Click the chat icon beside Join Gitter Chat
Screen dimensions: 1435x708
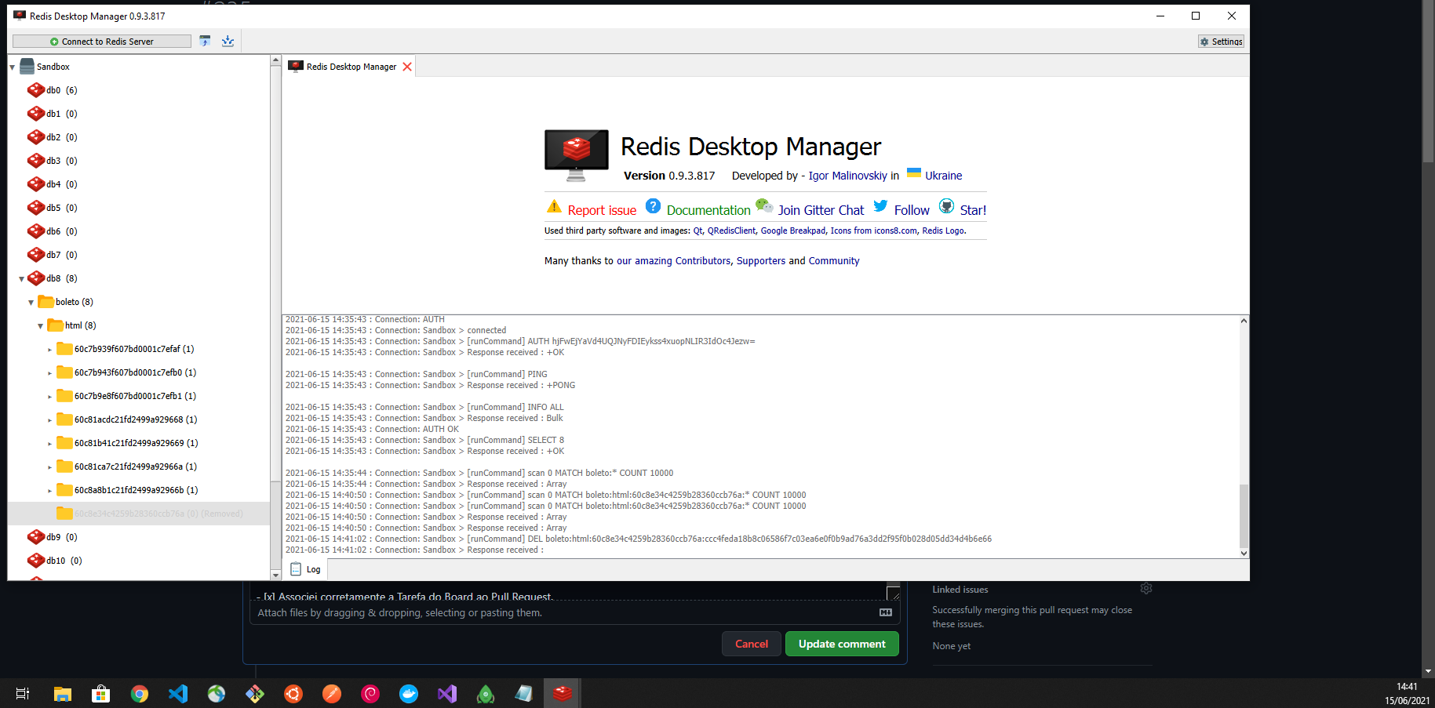[764, 206]
